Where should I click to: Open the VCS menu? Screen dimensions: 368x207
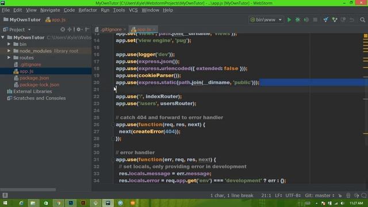point(133,10)
